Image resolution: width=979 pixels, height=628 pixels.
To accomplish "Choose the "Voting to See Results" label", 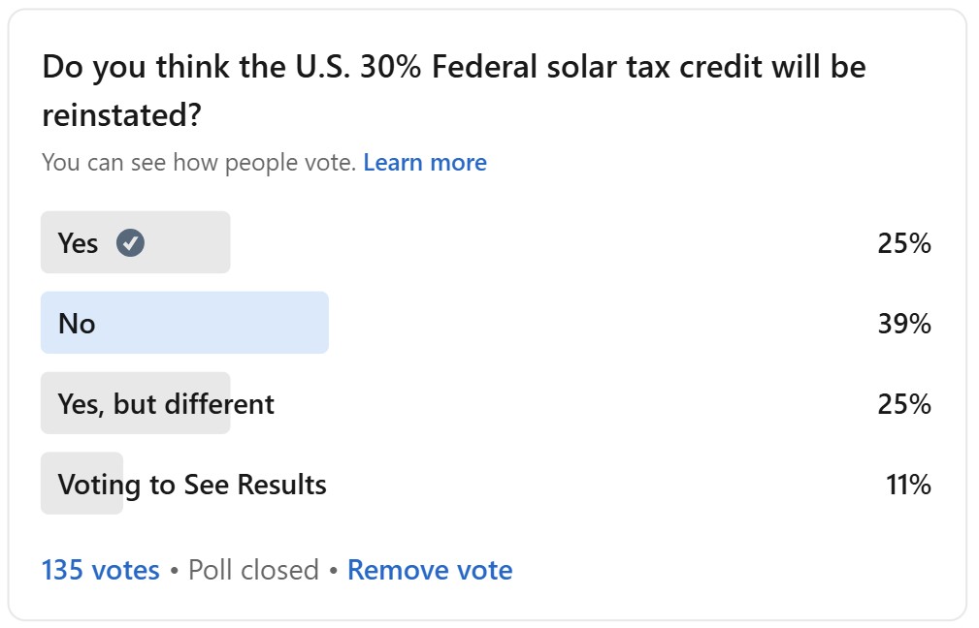I will click(x=192, y=484).
